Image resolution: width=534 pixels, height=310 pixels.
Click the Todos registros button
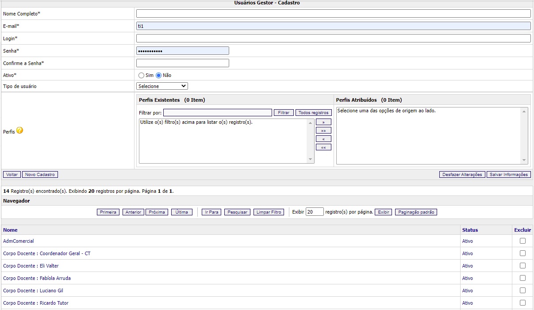[x=313, y=113]
